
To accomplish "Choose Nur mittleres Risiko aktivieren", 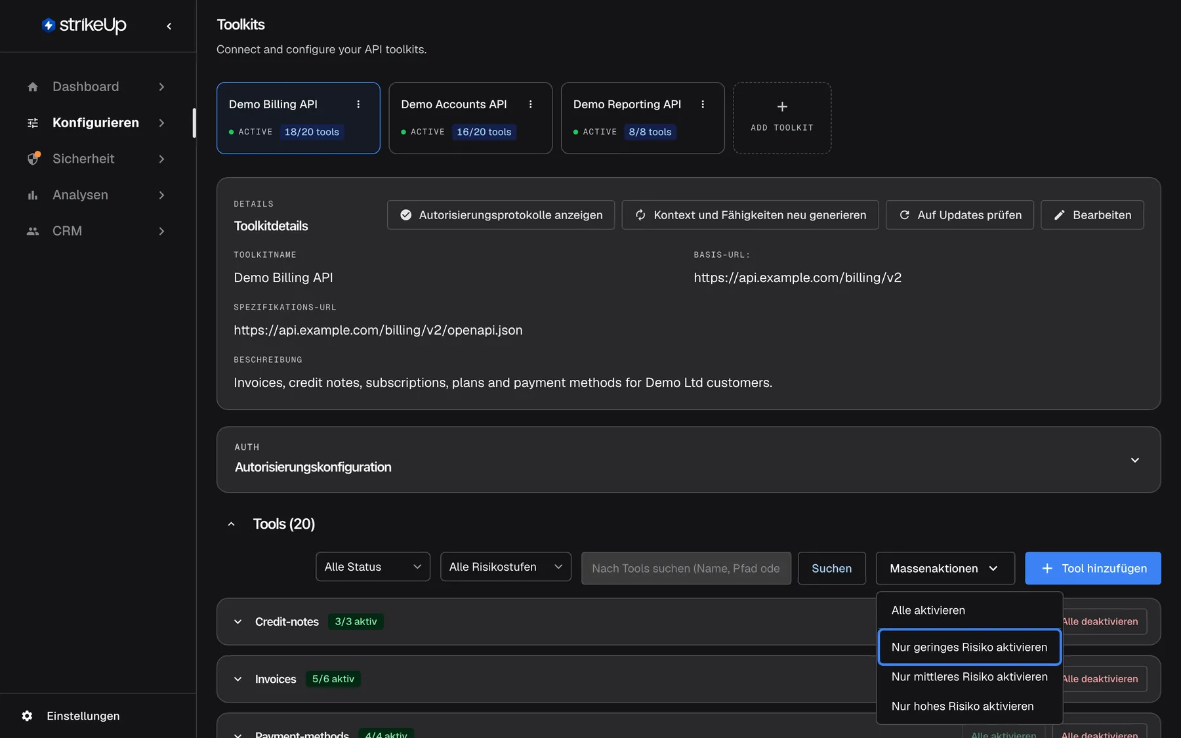I will coord(970,676).
